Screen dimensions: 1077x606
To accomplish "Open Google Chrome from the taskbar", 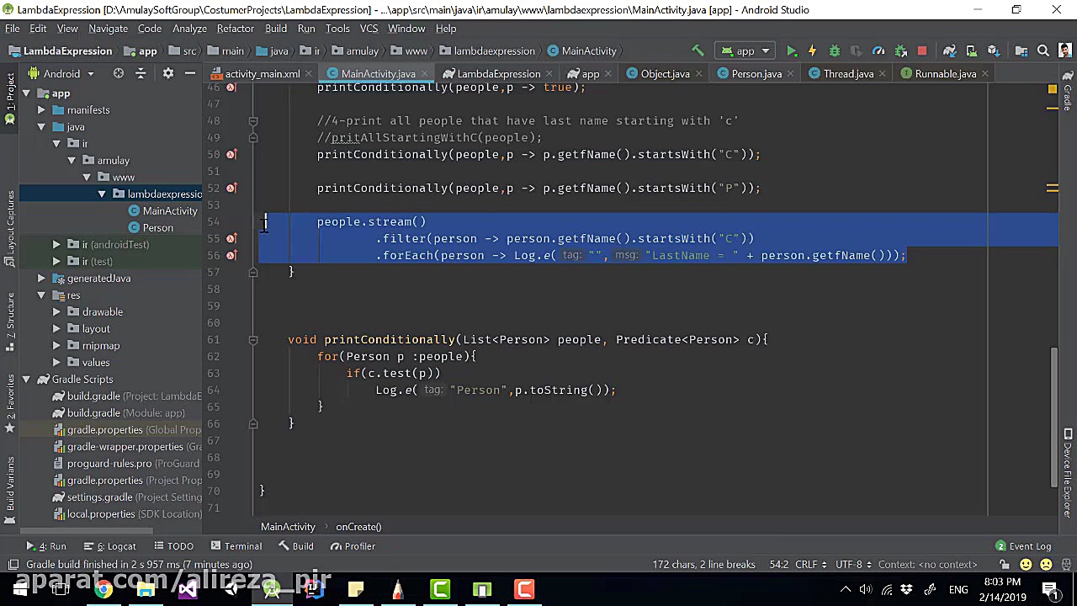I will click(x=103, y=589).
